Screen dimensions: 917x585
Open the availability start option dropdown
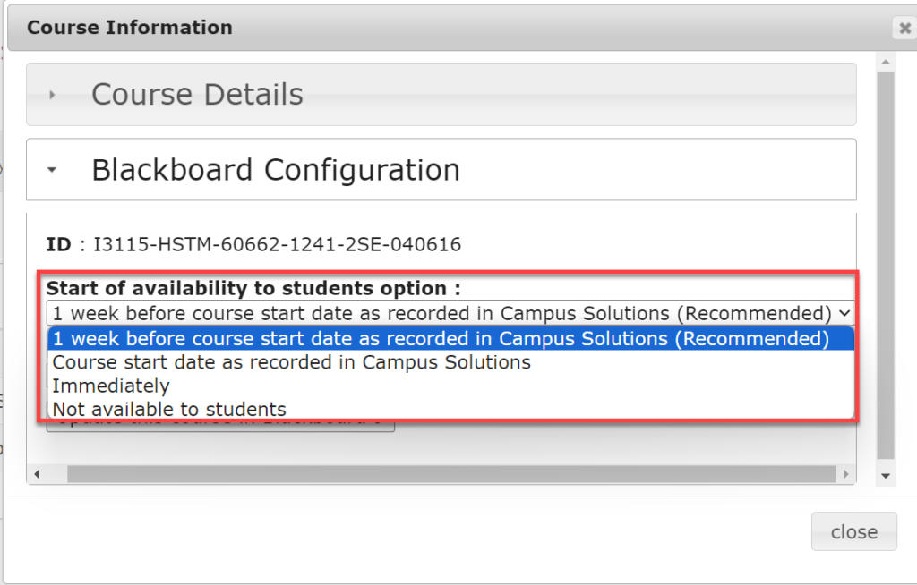pyautogui.click(x=843, y=313)
